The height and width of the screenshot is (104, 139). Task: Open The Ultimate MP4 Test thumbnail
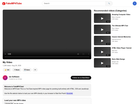point(102,29)
